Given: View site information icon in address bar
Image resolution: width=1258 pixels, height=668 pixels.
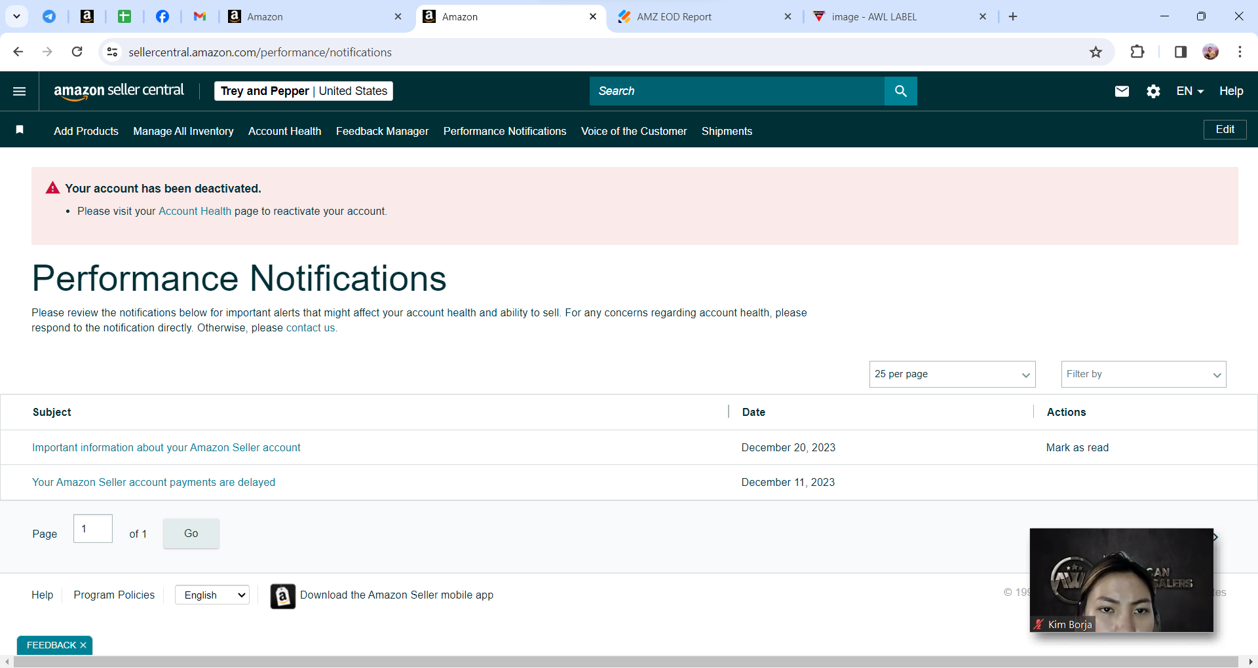Looking at the screenshot, I should coord(113,52).
